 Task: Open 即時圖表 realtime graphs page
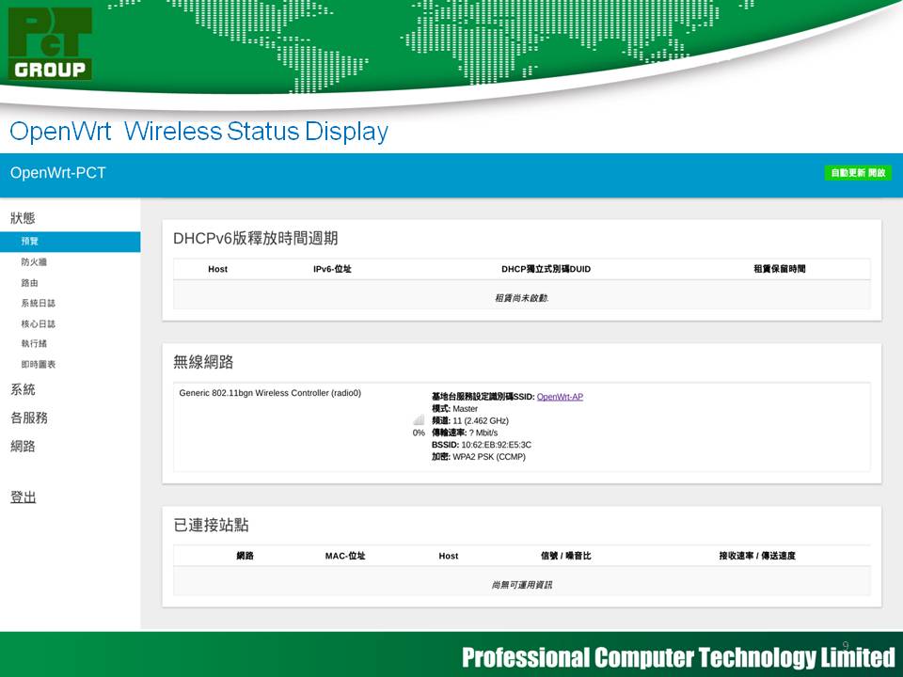[38, 365]
